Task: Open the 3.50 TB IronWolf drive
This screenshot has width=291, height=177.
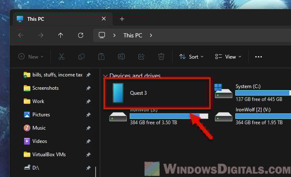Action: pyautogui.click(x=159, y=117)
